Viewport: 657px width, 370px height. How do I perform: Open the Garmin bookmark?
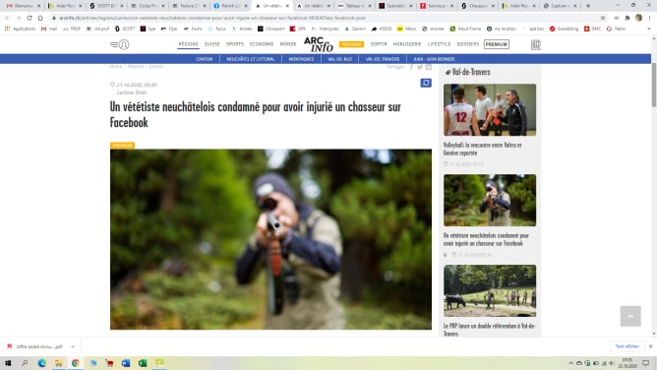click(355, 29)
